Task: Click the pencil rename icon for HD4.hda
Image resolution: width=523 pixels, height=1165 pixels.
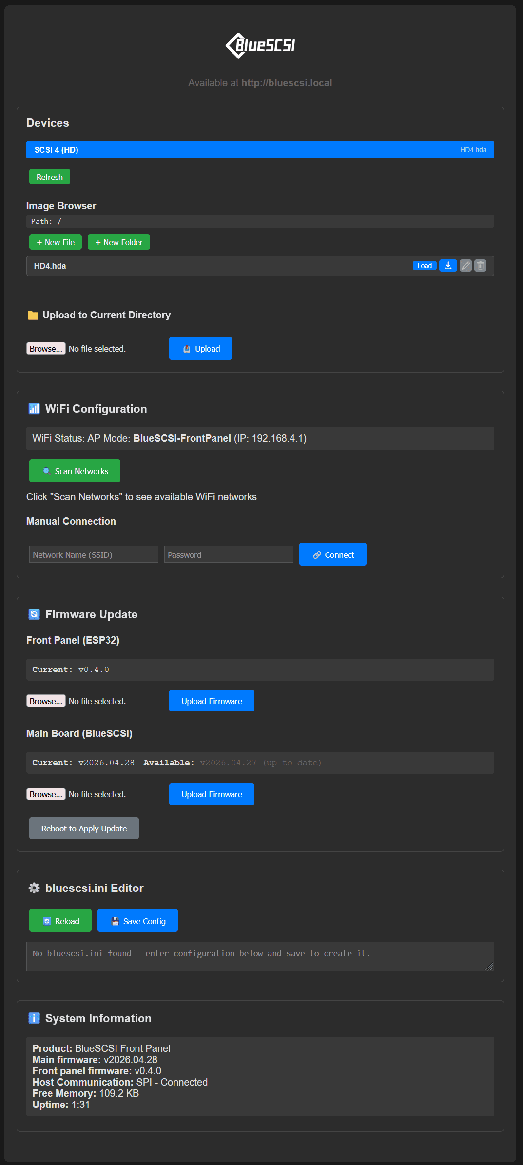Action: pos(466,266)
